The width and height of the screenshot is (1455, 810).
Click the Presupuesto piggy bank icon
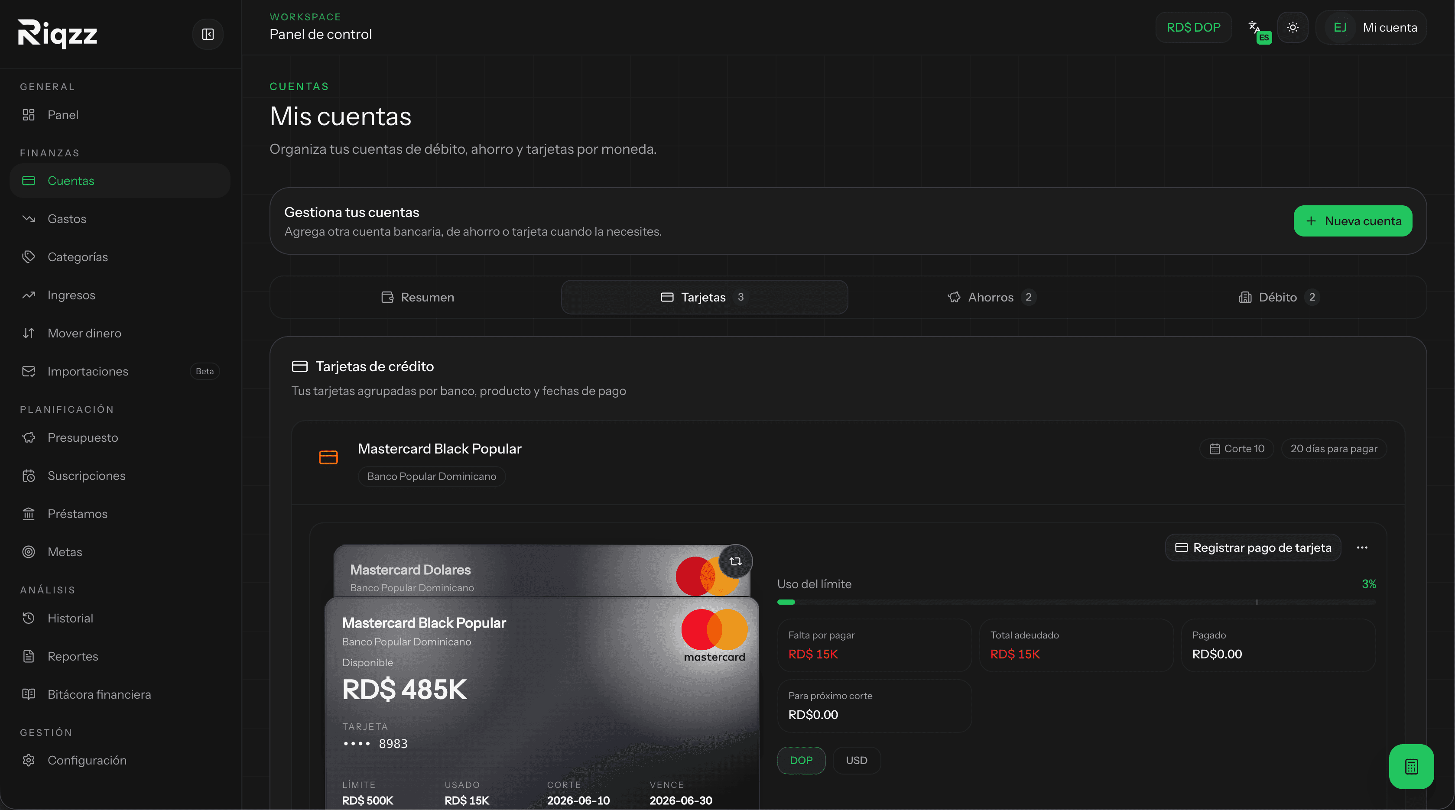[x=29, y=437]
